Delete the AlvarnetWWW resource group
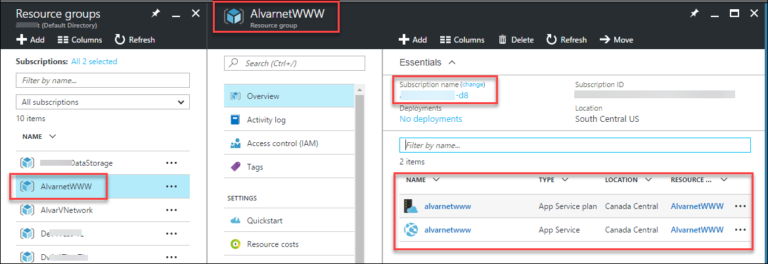 coord(516,40)
